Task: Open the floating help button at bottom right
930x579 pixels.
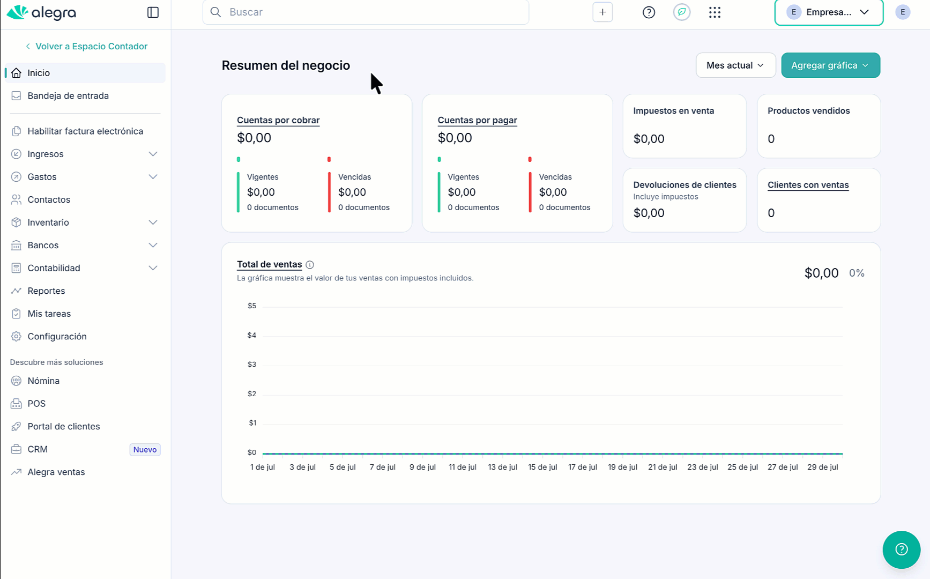Action: 902,550
